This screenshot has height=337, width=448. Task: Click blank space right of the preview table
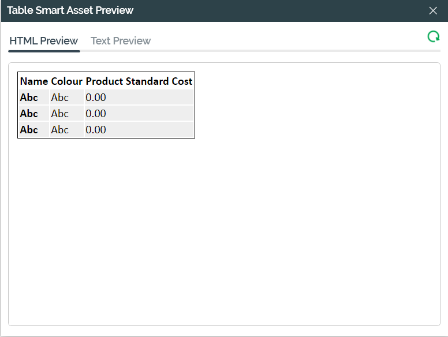click(318, 104)
